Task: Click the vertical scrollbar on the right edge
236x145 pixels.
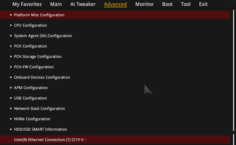Action: (233, 71)
